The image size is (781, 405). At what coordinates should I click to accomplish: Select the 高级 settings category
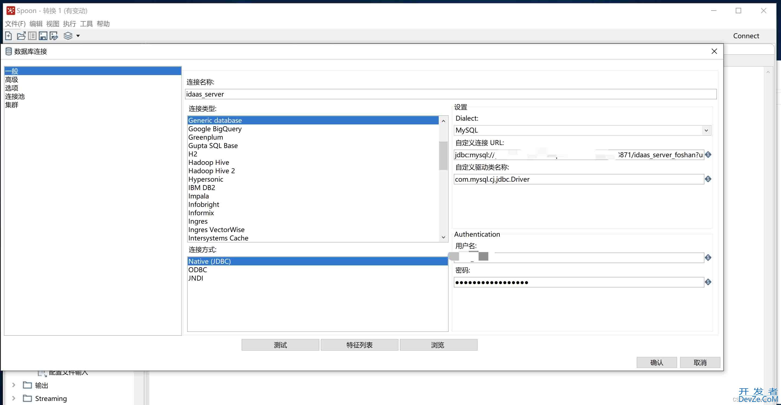[93, 80]
